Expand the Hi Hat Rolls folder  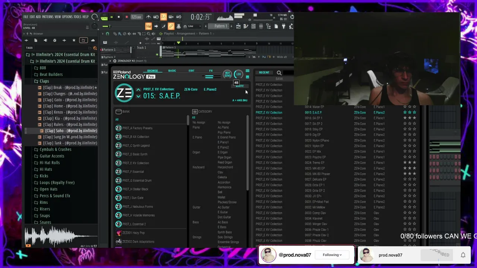point(50,163)
